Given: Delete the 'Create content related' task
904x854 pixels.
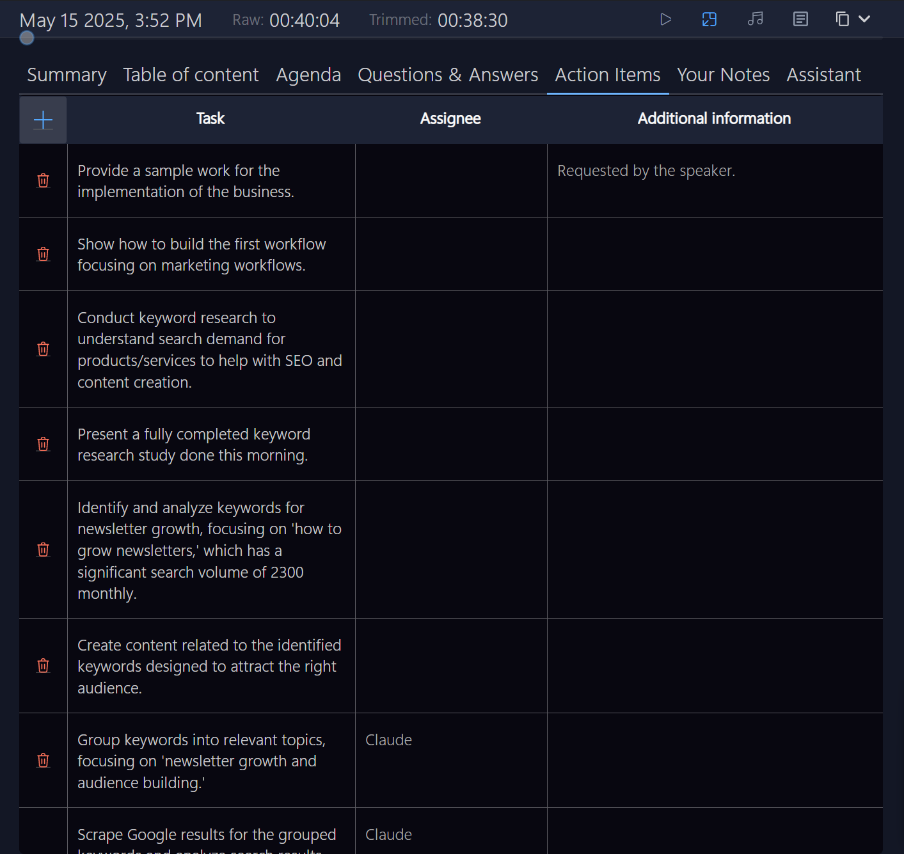Looking at the screenshot, I should tap(43, 666).
